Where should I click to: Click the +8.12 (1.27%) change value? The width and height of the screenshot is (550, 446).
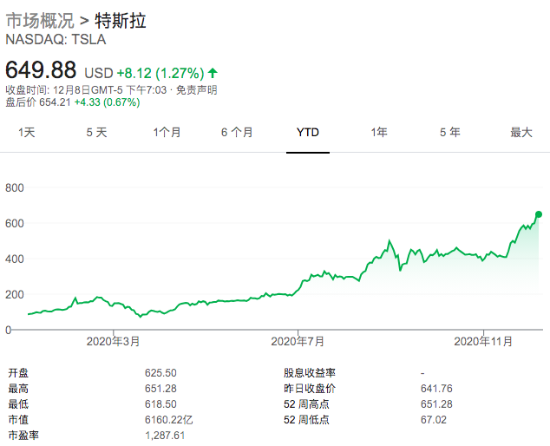click(160, 74)
